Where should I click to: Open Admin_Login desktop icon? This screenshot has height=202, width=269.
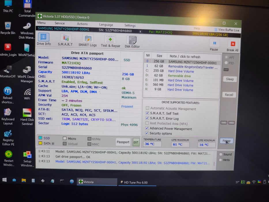point(8,50)
